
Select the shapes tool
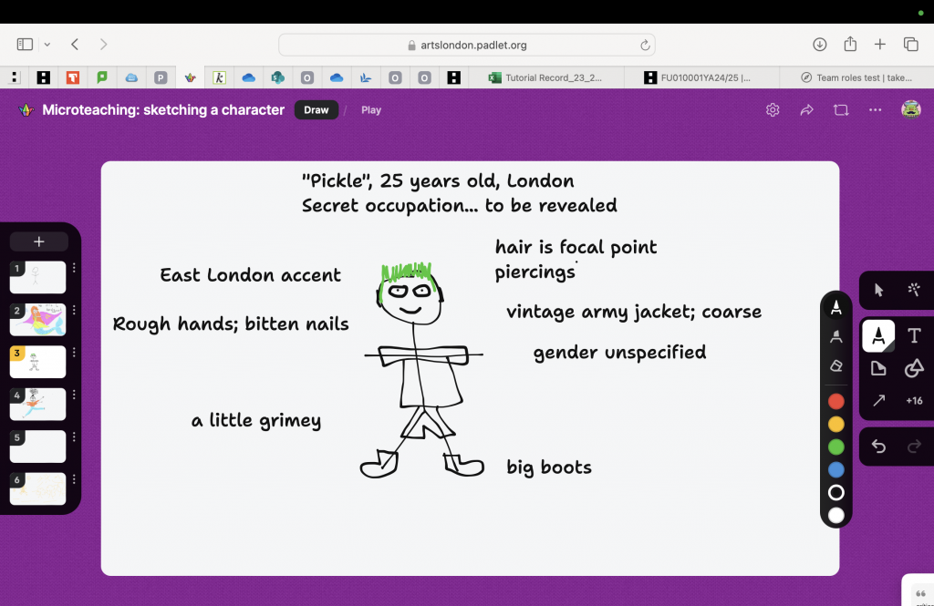pos(914,368)
